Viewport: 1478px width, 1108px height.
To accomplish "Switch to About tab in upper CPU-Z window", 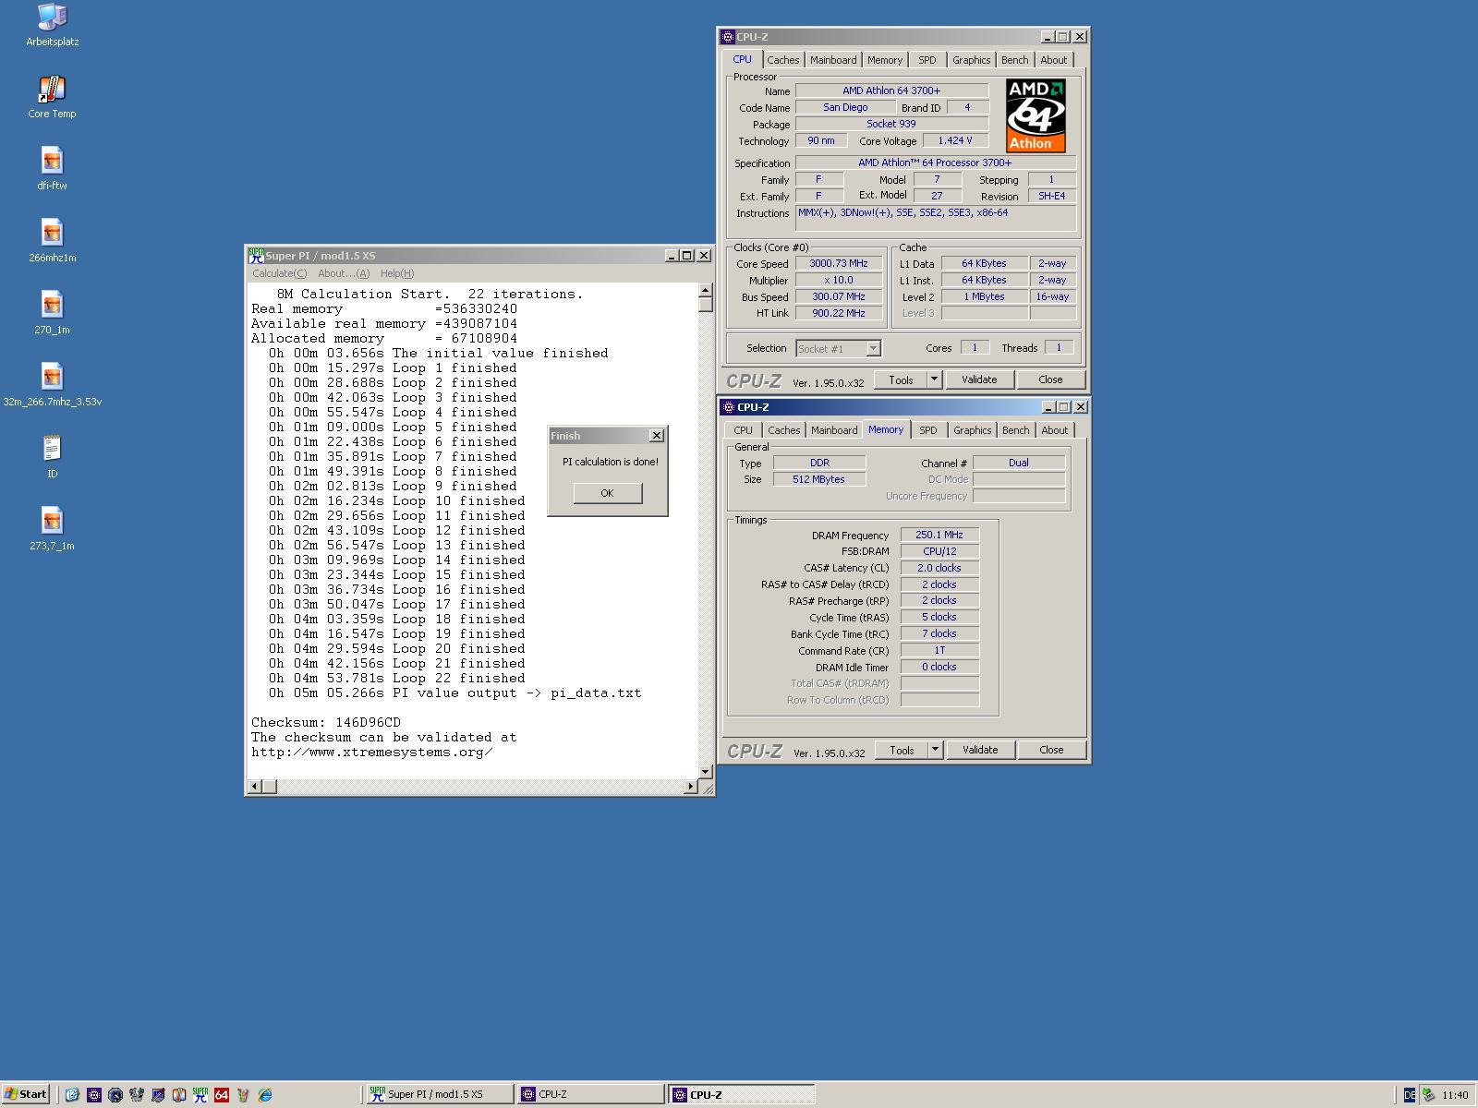I will coord(1053,60).
